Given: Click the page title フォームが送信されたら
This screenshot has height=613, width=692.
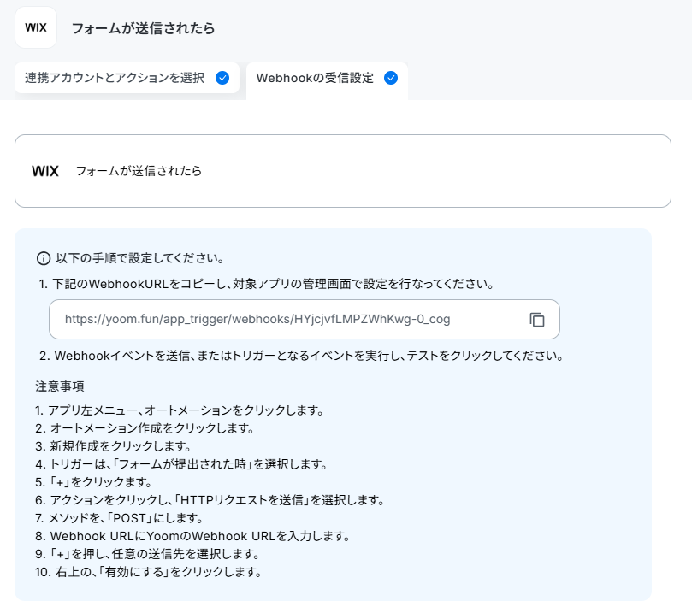Looking at the screenshot, I should pos(143,28).
